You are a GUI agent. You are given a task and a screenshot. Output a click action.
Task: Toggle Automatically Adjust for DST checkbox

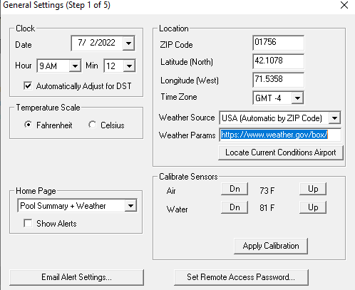coord(28,86)
